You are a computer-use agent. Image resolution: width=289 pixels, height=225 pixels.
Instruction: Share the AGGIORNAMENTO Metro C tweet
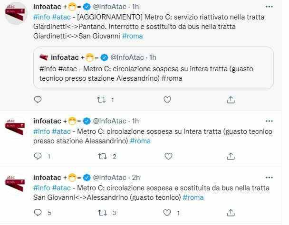[231, 100]
